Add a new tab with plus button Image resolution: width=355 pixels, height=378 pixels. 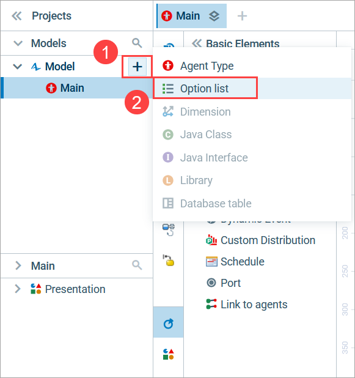242,16
